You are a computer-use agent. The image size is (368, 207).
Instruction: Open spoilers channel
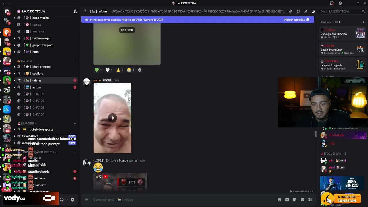(46, 74)
